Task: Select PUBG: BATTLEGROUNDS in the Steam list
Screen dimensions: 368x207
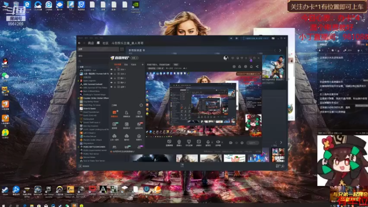Action: pyautogui.click(x=92, y=147)
